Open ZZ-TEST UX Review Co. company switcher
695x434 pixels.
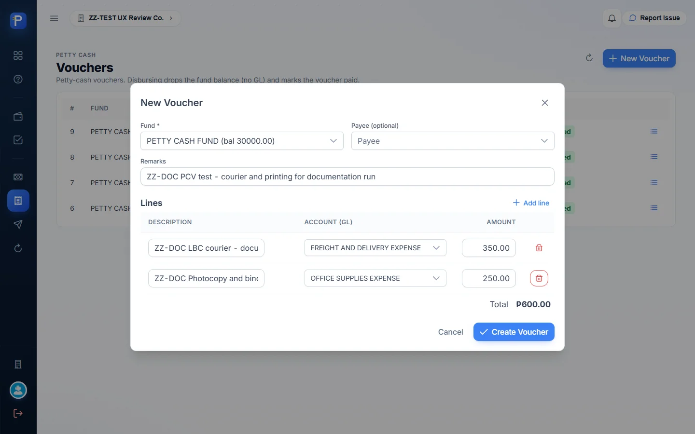tap(125, 18)
